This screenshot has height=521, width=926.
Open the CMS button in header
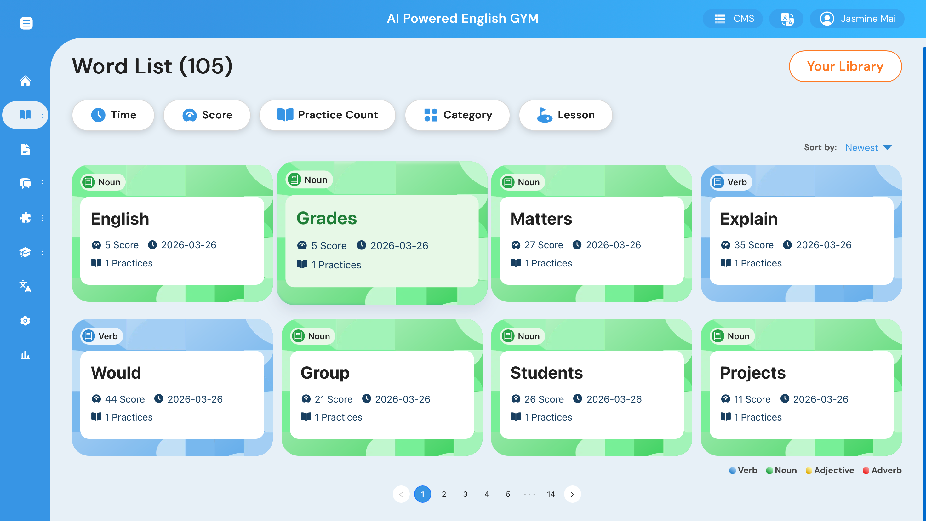pyautogui.click(x=733, y=19)
